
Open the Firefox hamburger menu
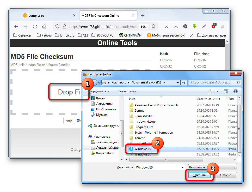tap(223, 26)
